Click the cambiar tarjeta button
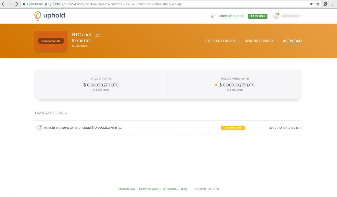The width and height of the screenshot is (337, 197). [51, 41]
